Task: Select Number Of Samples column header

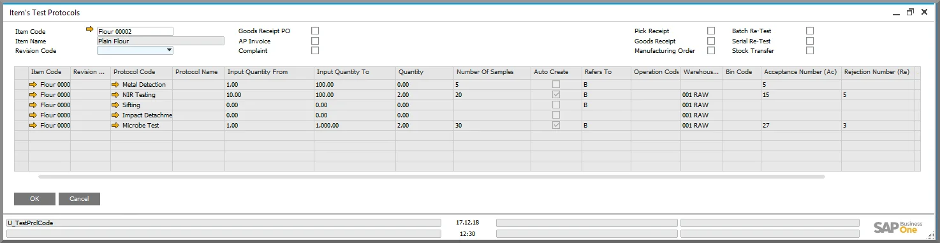Action: point(492,72)
